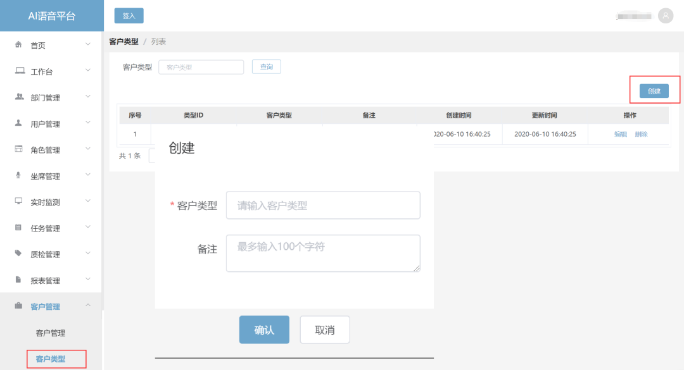684x370 pixels.
Task: Expand the 实时监测 menu chevron
Action: [x=88, y=201]
